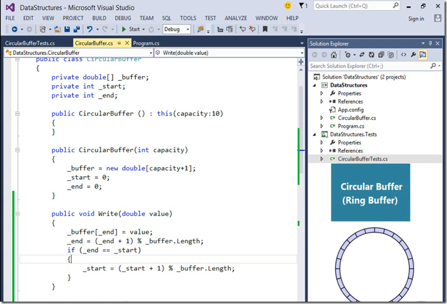Click the Quick Launch search box

pyautogui.click(x=356, y=6)
